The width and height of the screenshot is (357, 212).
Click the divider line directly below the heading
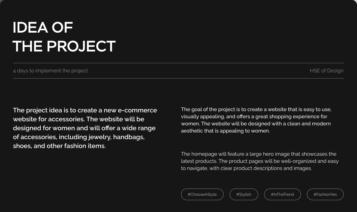[178, 63]
